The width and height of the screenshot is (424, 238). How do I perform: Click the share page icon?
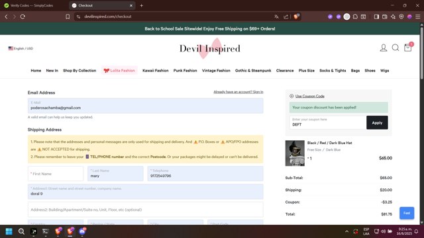point(286,17)
